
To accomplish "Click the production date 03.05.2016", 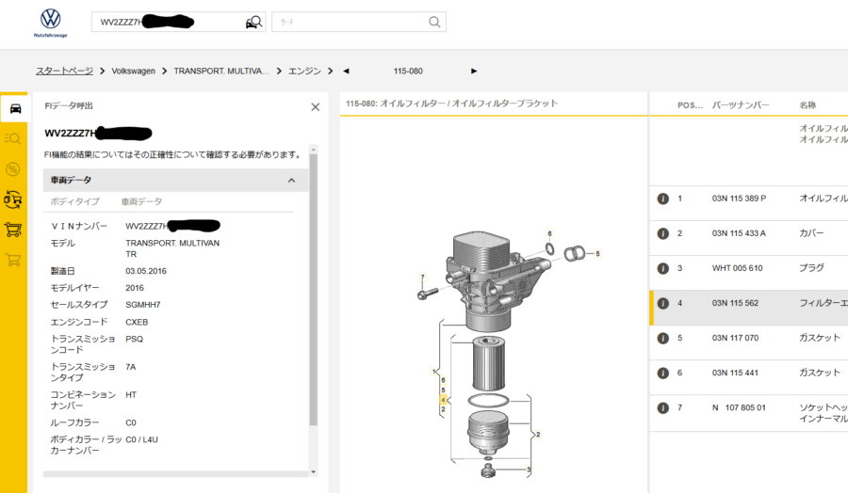I will pyautogui.click(x=146, y=271).
